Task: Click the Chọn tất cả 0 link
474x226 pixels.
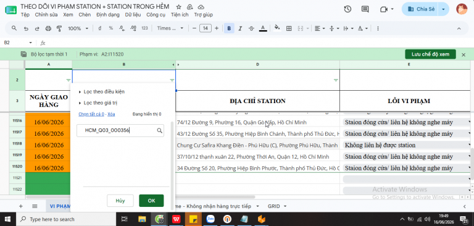Action: (x=91, y=114)
